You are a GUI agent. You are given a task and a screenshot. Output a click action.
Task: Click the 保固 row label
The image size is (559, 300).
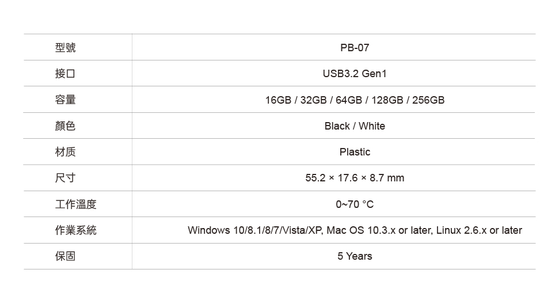point(65,256)
